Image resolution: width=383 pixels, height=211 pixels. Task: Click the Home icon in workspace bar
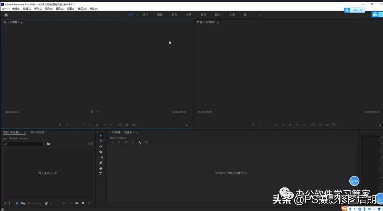[x=6, y=15]
